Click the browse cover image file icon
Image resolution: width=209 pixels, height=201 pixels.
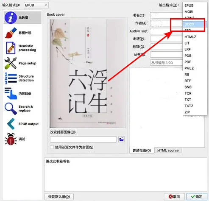(121, 139)
